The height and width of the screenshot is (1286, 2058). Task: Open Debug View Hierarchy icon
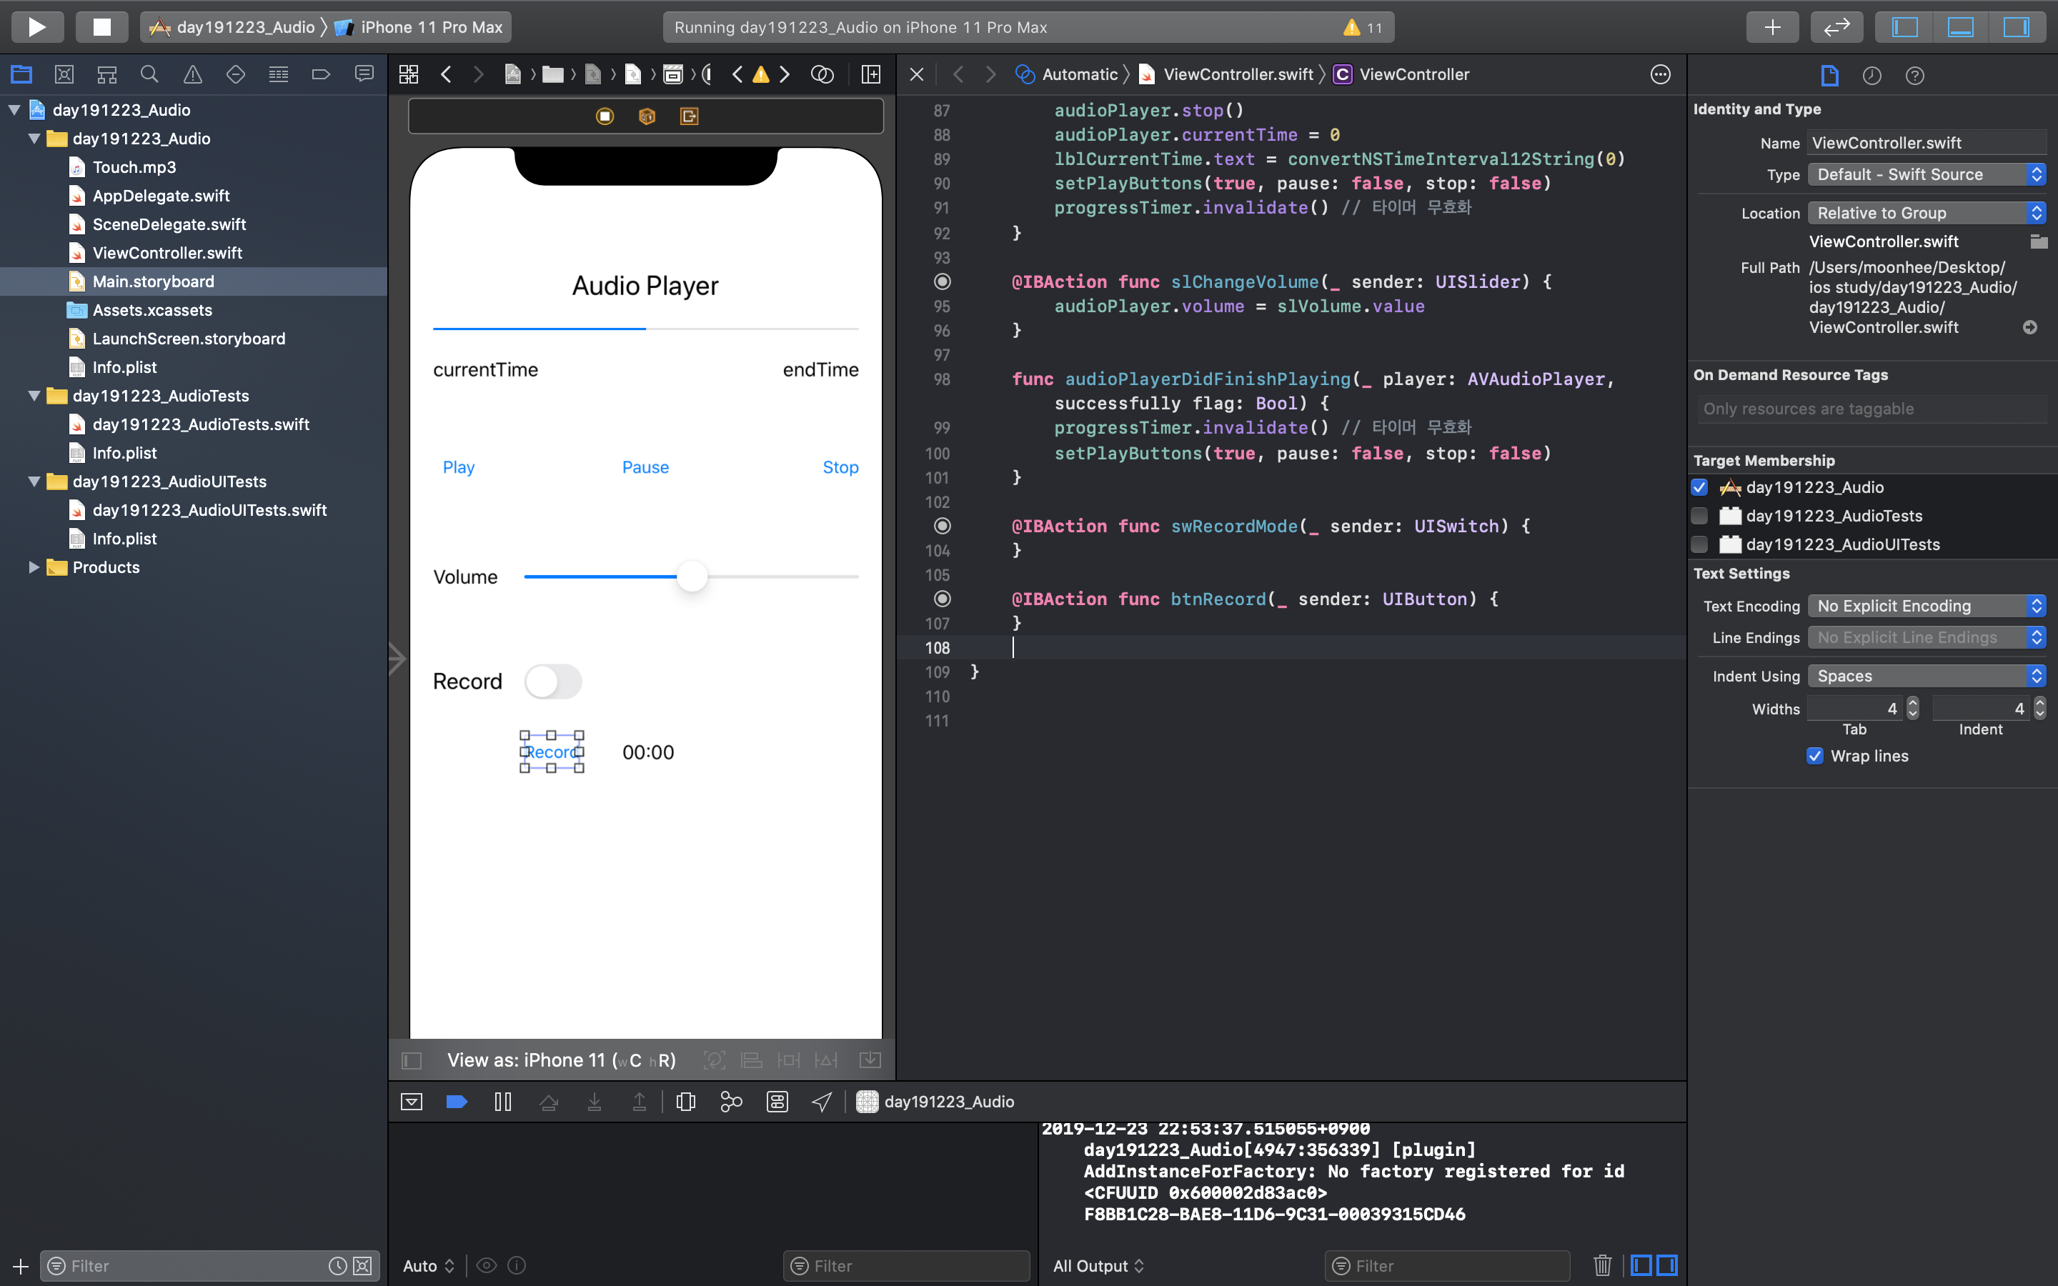click(685, 1102)
